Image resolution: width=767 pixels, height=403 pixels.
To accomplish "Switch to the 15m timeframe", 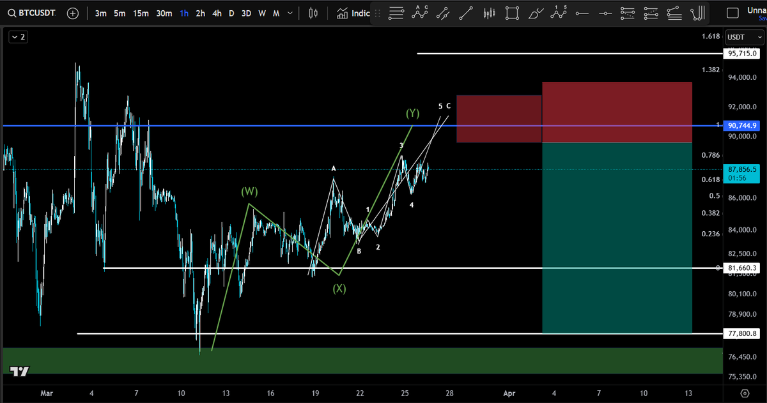I will (141, 13).
